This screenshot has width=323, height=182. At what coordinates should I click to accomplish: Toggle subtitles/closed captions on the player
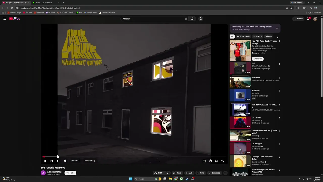[x=204, y=161]
